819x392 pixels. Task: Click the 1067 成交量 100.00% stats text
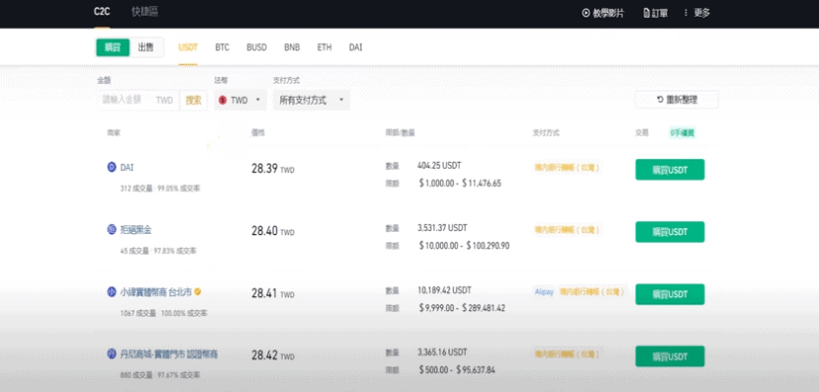163,313
